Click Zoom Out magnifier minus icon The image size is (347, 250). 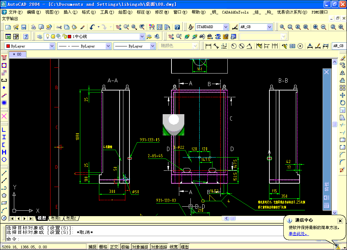click(x=323, y=27)
